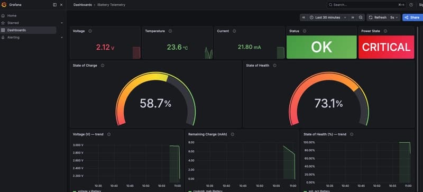Click the green OK status tile
Viewport: 423px width, 192px height.
(321, 47)
